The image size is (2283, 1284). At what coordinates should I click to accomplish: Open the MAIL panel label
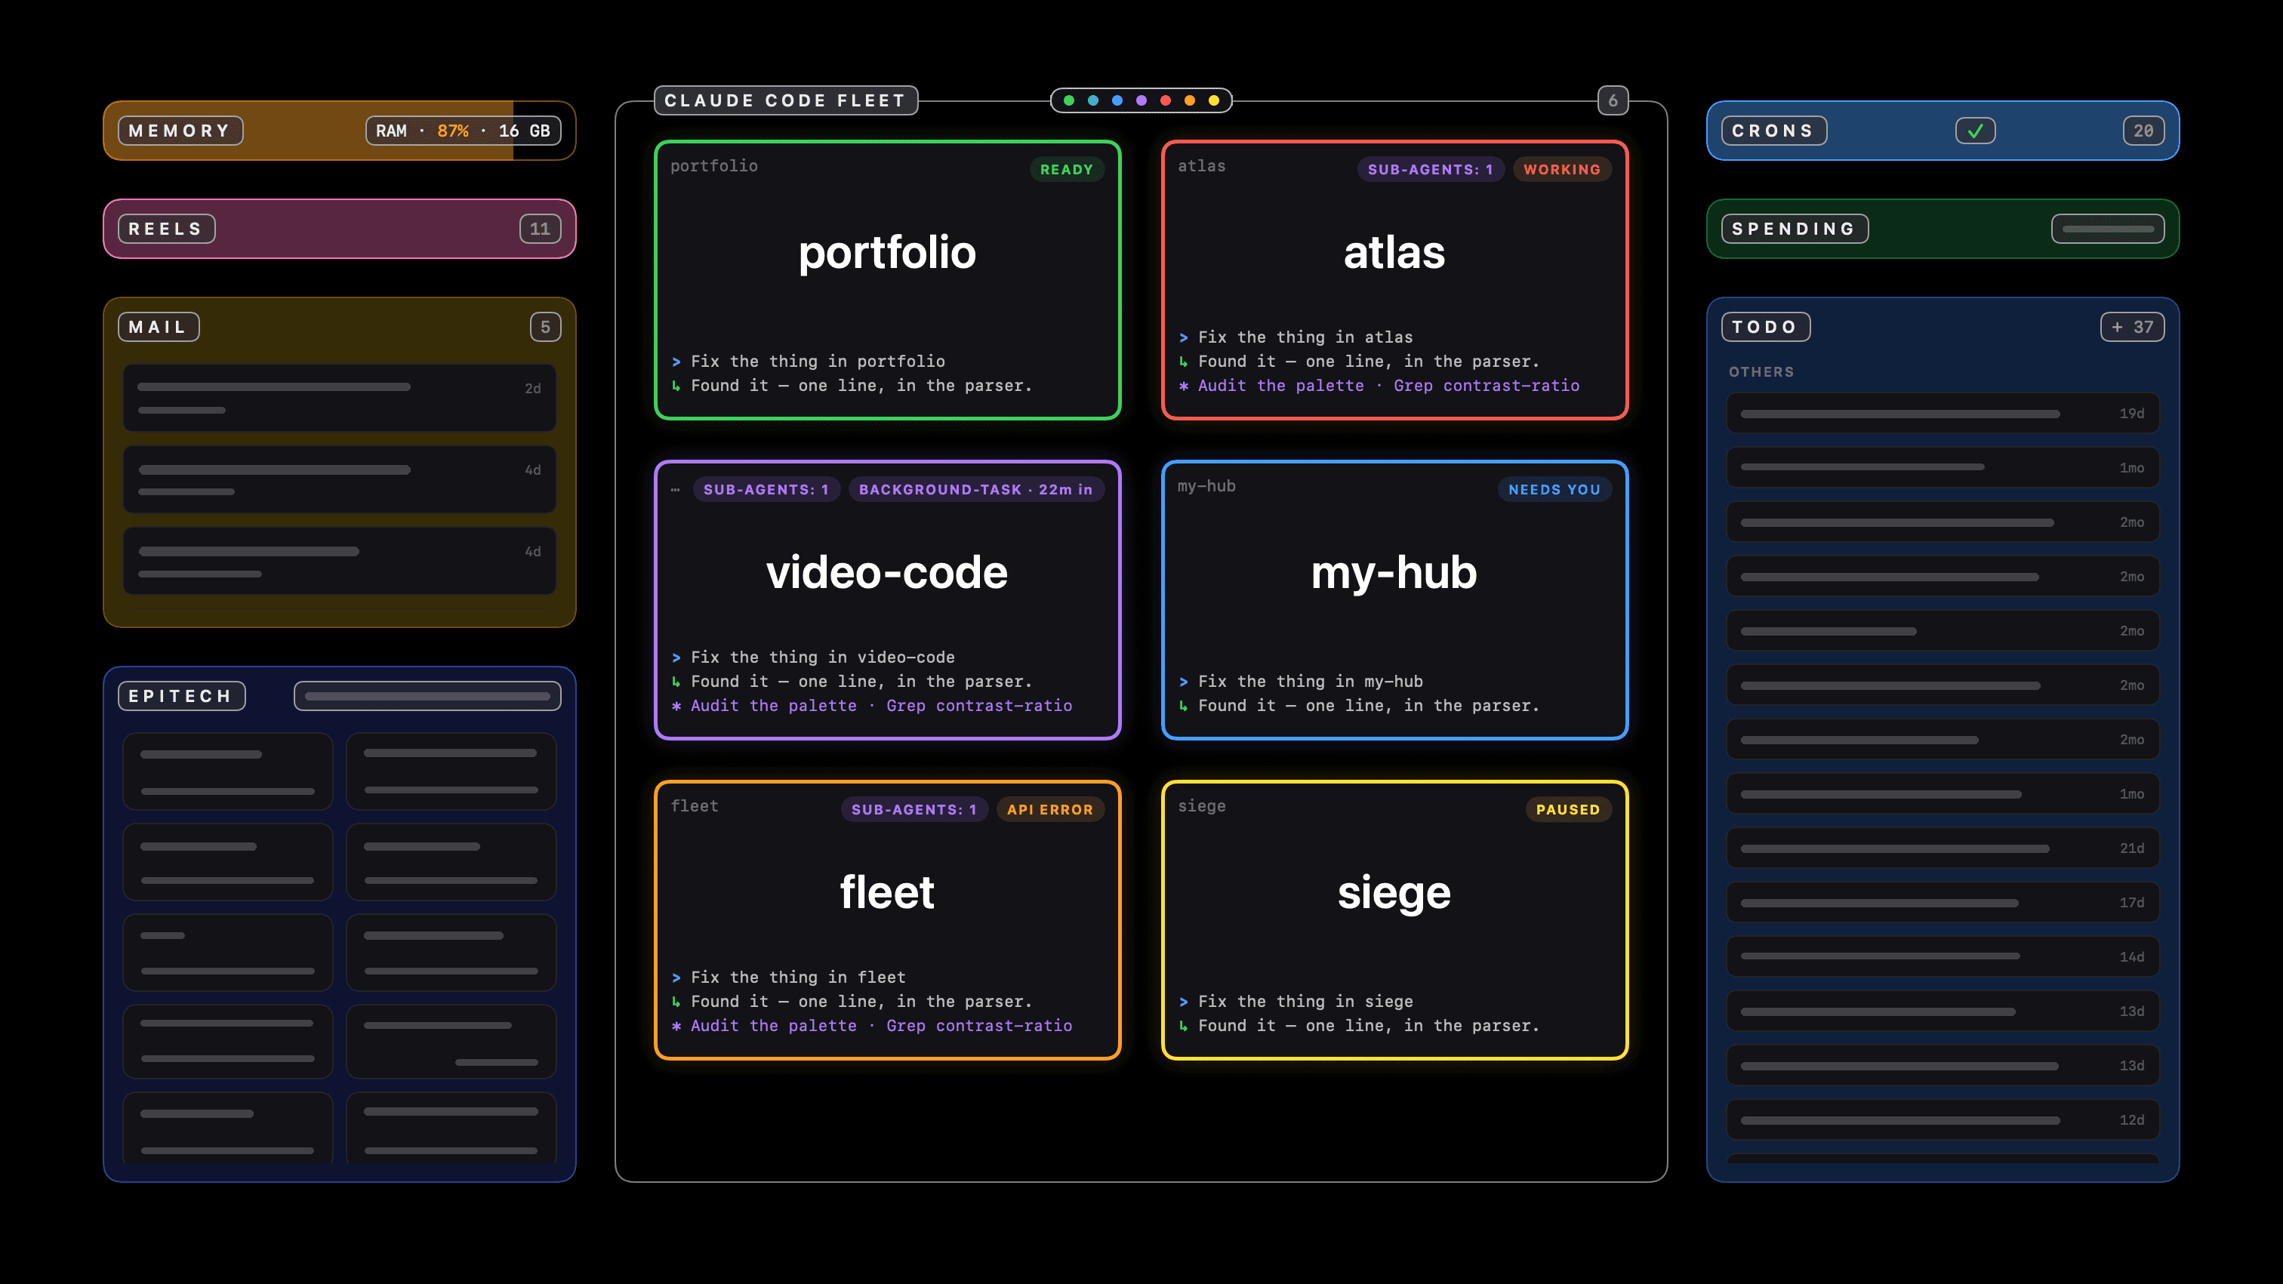pyautogui.click(x=159, y=327)
